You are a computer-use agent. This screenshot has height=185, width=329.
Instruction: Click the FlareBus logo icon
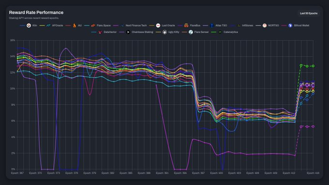186,25
